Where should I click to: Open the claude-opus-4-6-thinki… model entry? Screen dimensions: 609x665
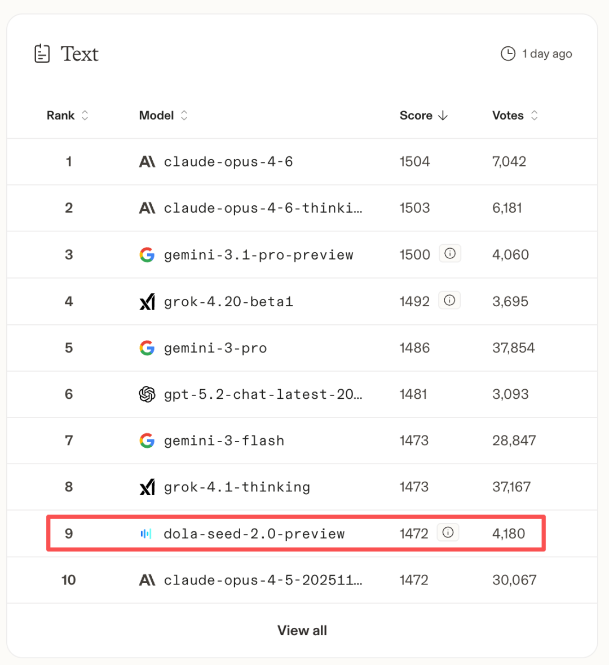tap(263, 208)
